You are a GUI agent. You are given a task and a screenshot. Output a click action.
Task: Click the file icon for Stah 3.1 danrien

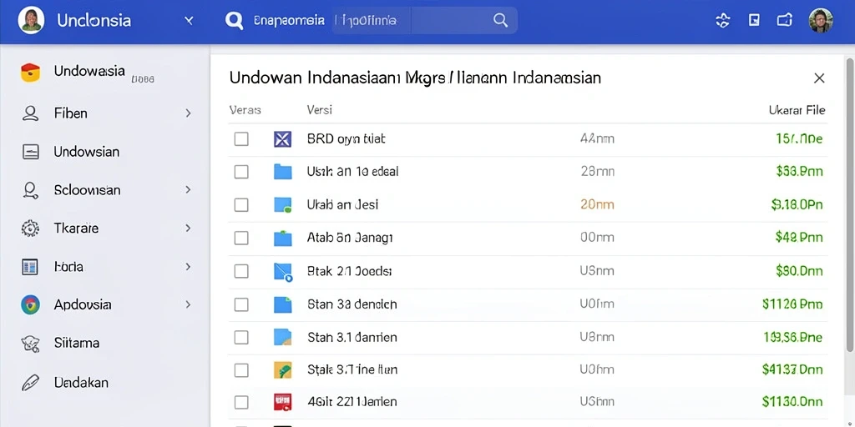[282, 337]
